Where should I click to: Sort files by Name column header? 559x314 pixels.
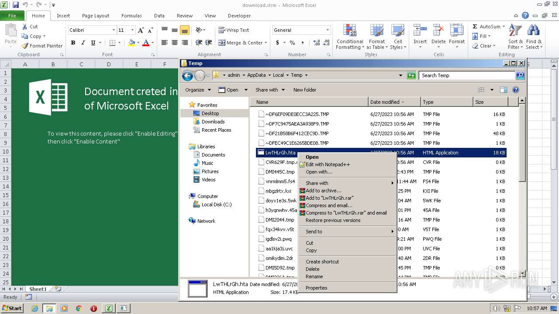(x=310, y=102)
